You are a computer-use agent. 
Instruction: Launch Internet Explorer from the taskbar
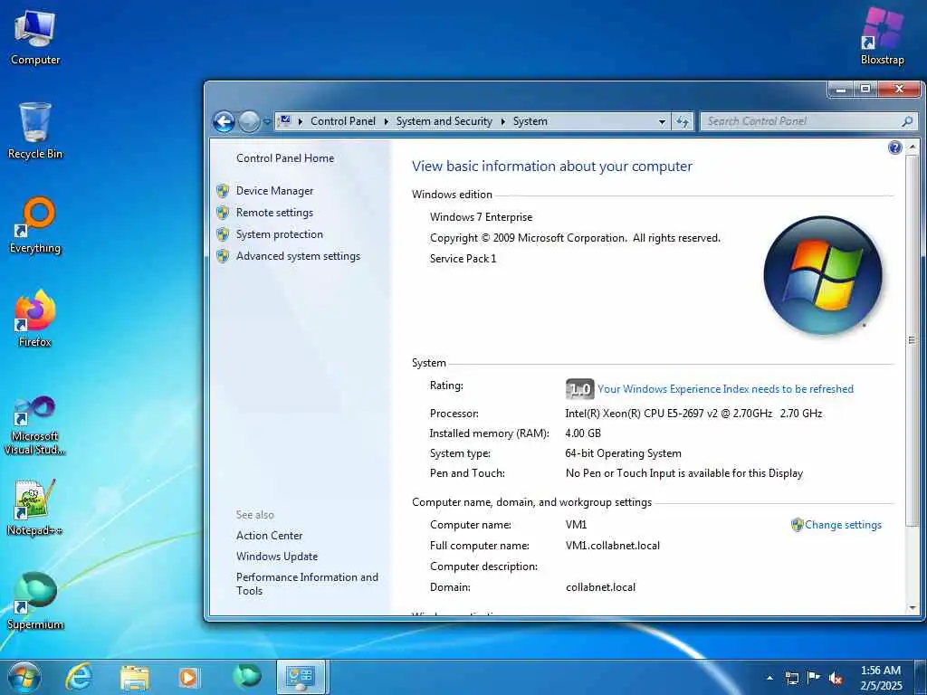point(79,677)
